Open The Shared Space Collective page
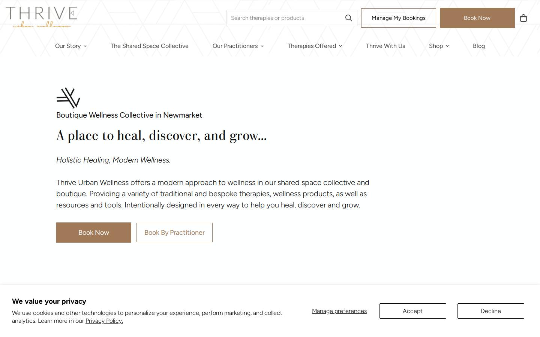Image resolution: width=540 pixels, height=337 pixels. (x=150, y=46)
